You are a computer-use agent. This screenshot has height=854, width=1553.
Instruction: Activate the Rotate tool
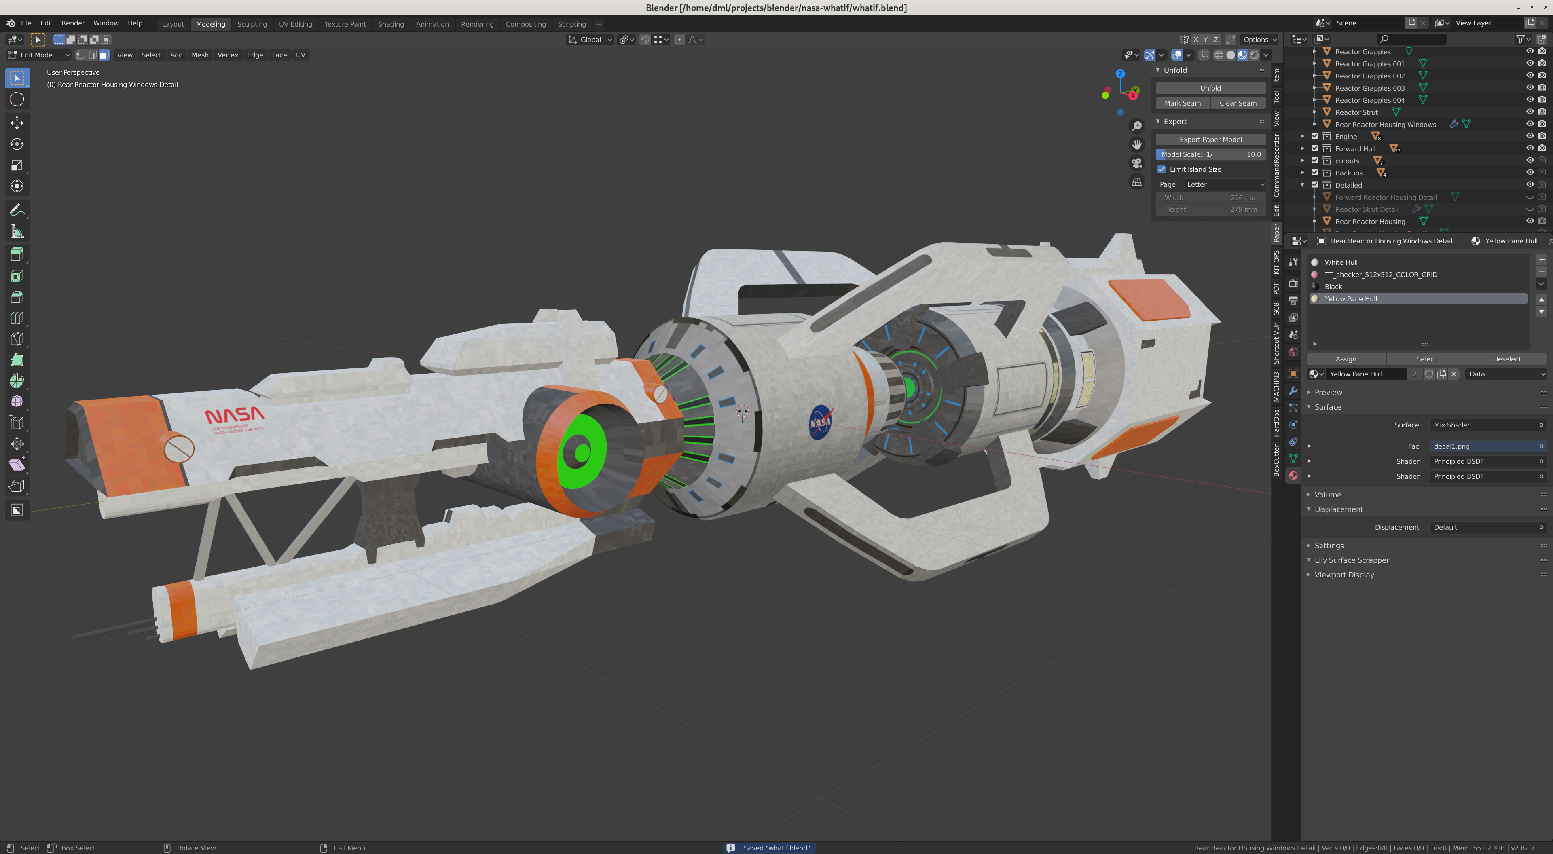pos(17,144)
